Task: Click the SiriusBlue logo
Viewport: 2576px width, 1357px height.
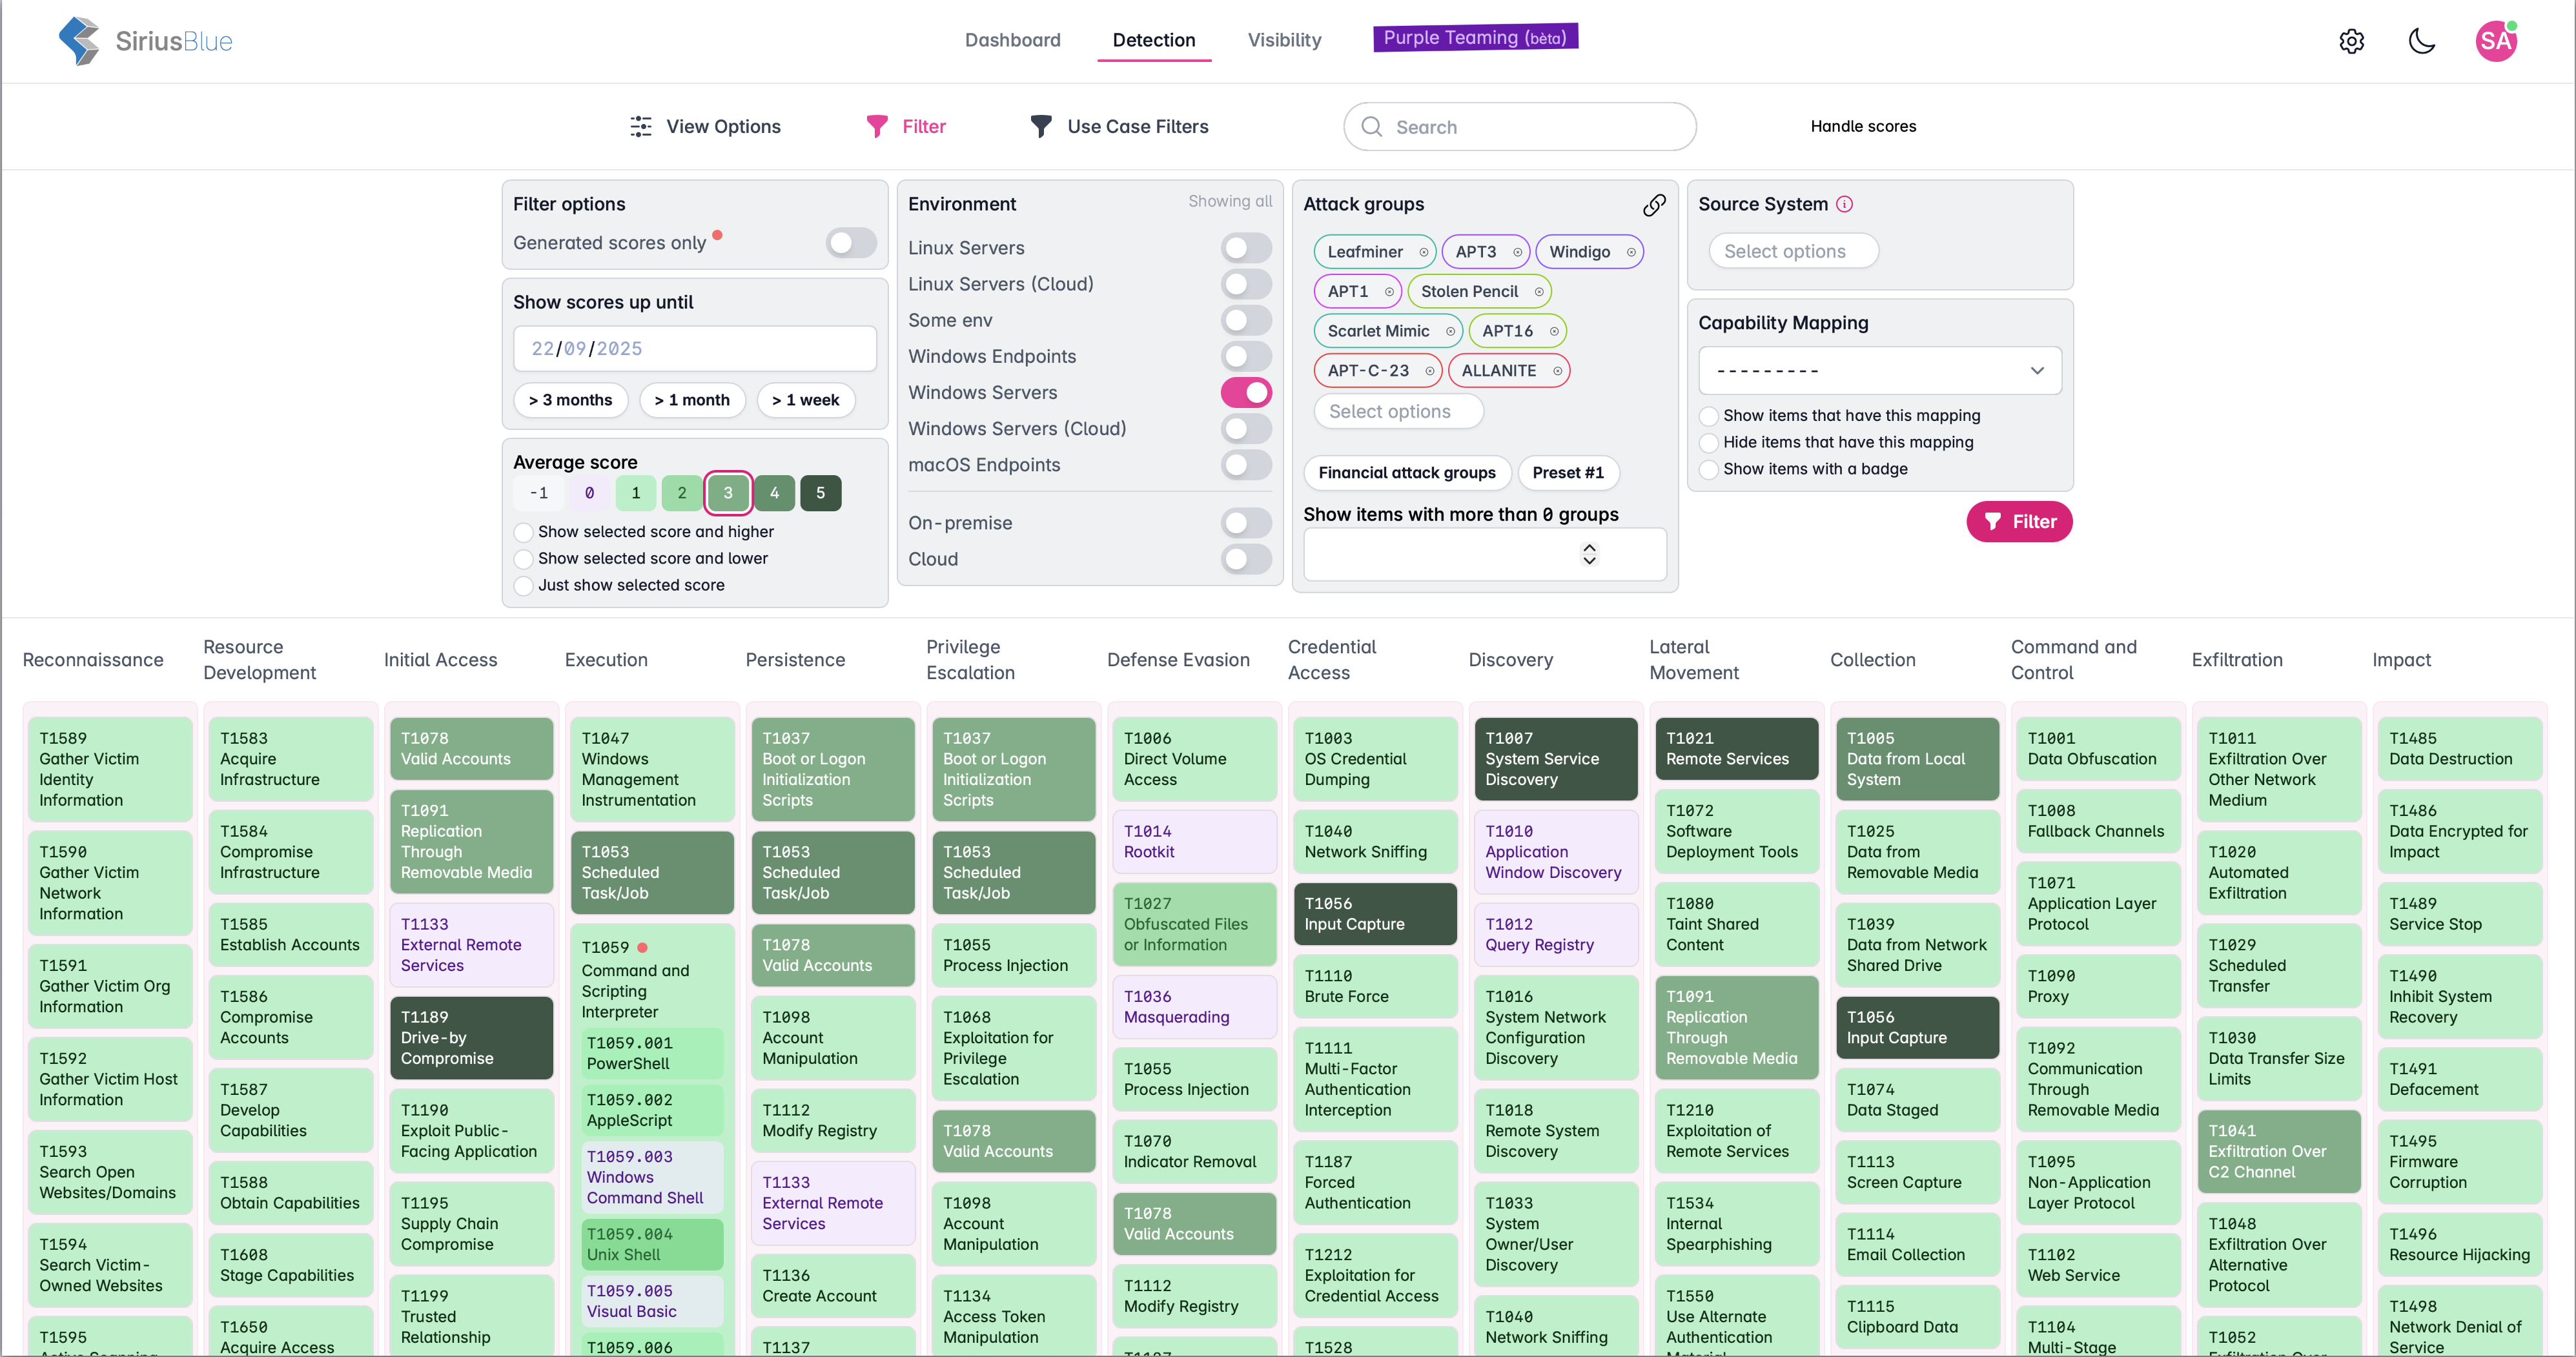Action: pyautogui.click(x=145, y=41)
